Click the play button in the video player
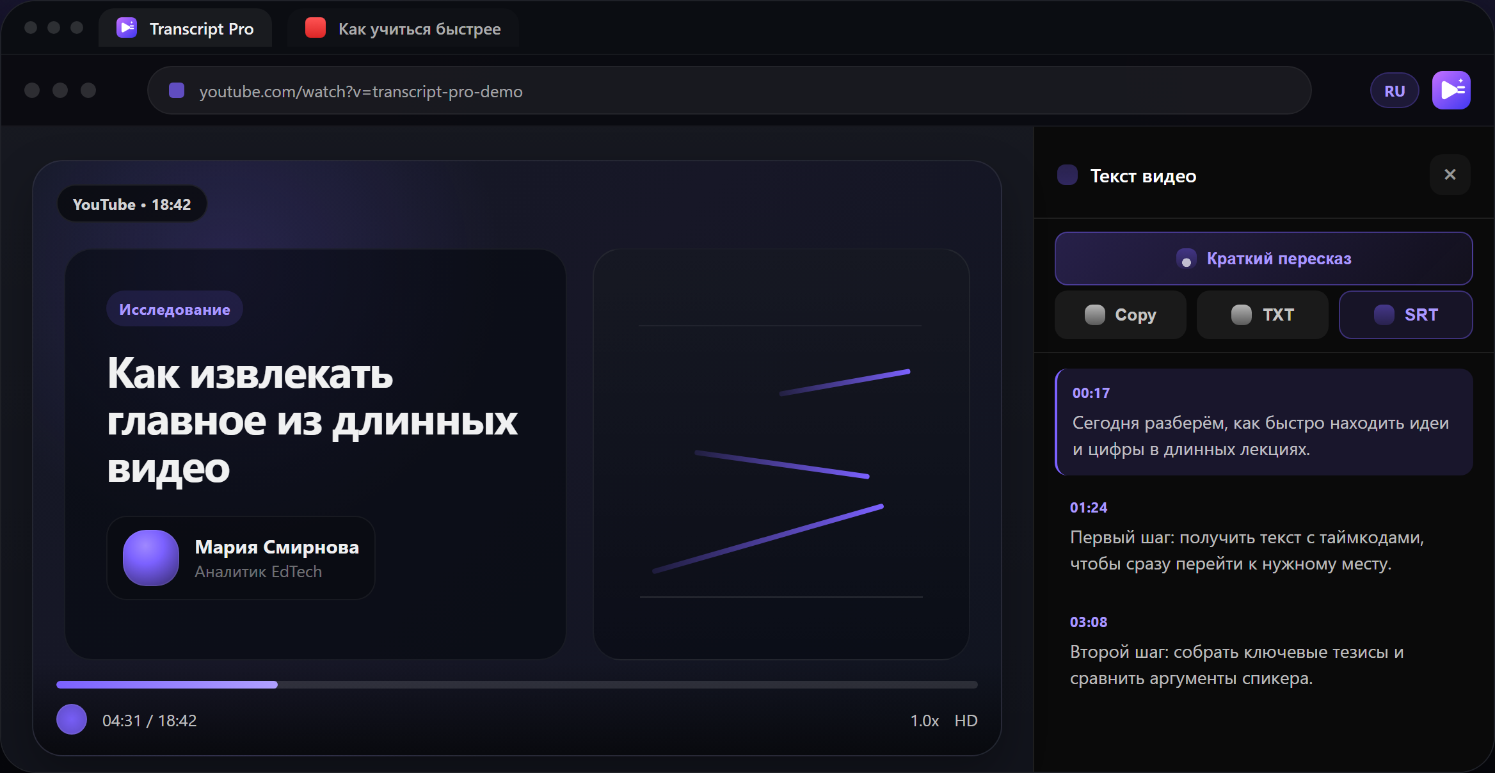The height and width of the screenshot is (773, 1495). click(x=71, y=720)
